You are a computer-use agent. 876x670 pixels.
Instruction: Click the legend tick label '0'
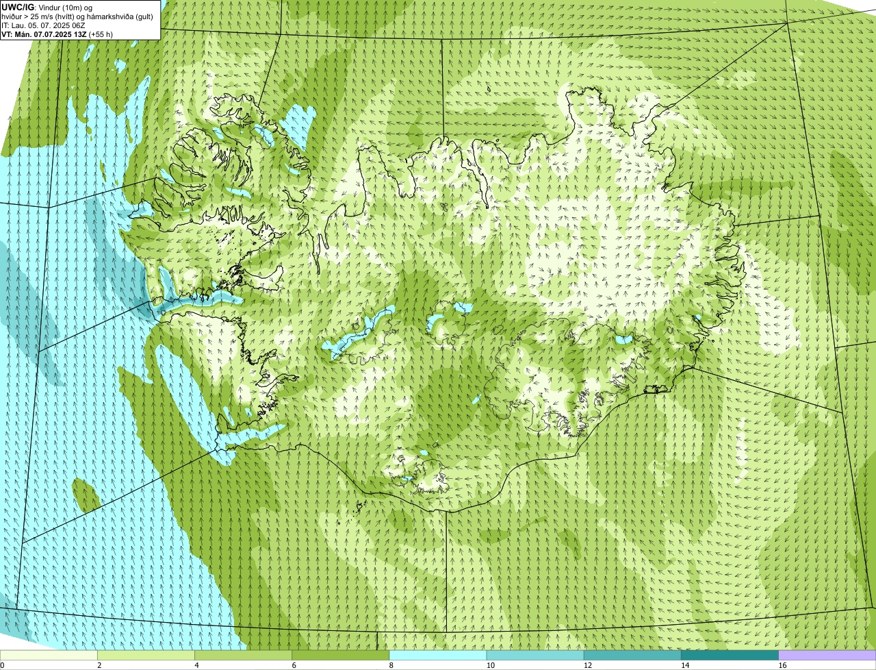point(2,665)
